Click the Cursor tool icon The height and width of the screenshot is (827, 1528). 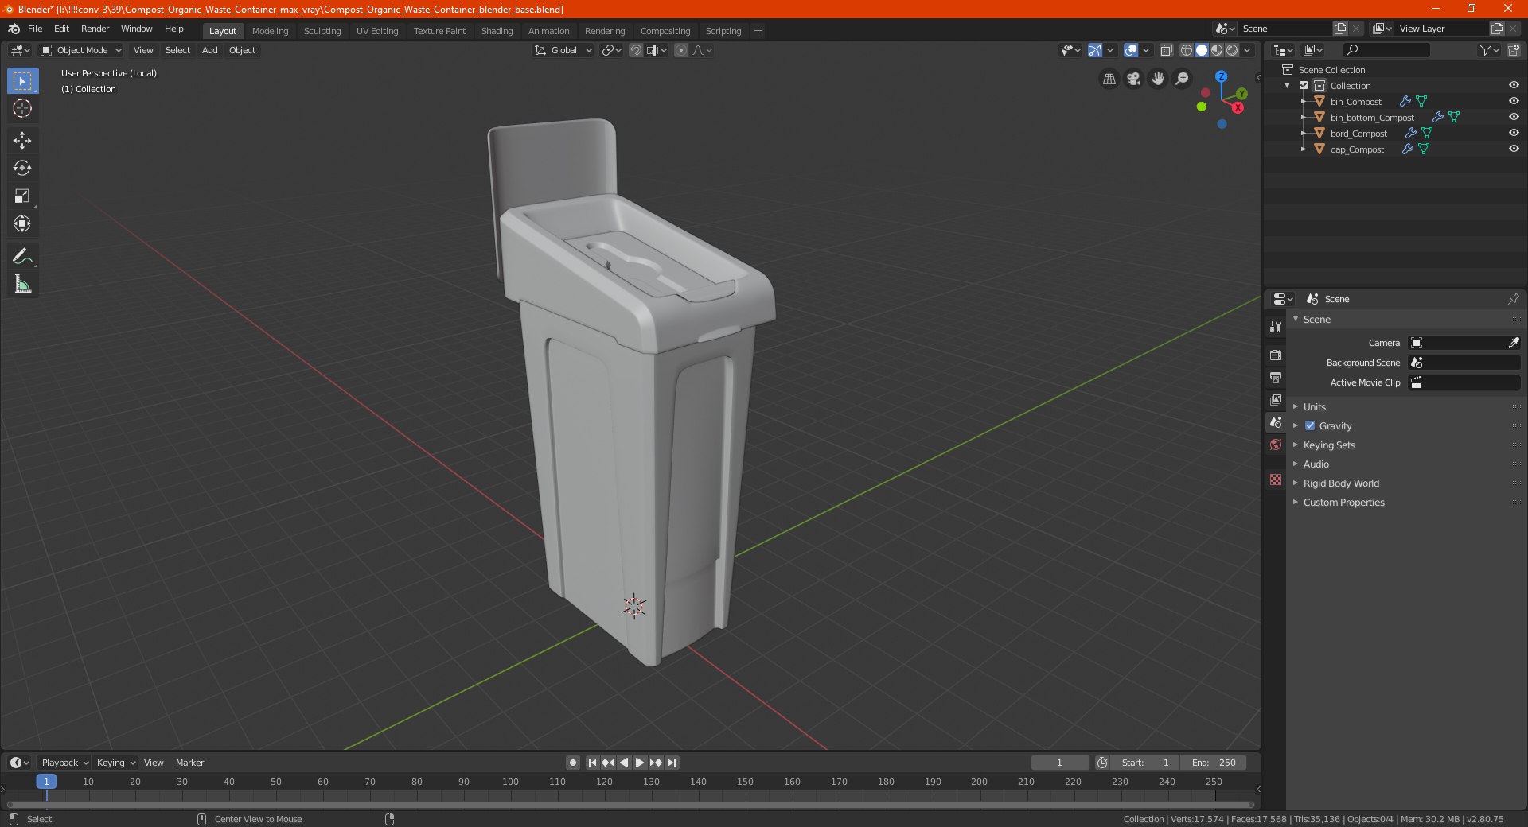click(x=22, y=108)
